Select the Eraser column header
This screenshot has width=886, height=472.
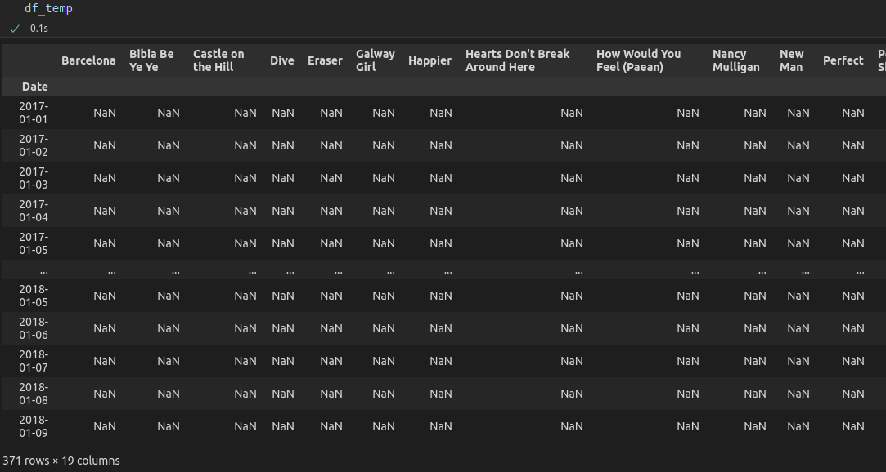point(325,60)
